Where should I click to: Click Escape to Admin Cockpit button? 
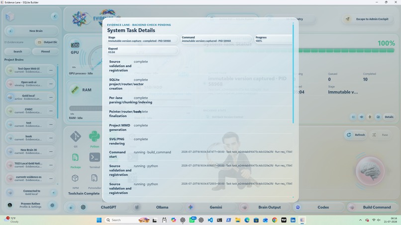tap(368, 19)
